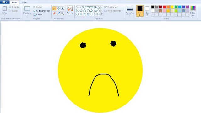The image size is (201, 113).
Task: Select the Fill with color bucket tool
Action: click(x=58, y=8)
